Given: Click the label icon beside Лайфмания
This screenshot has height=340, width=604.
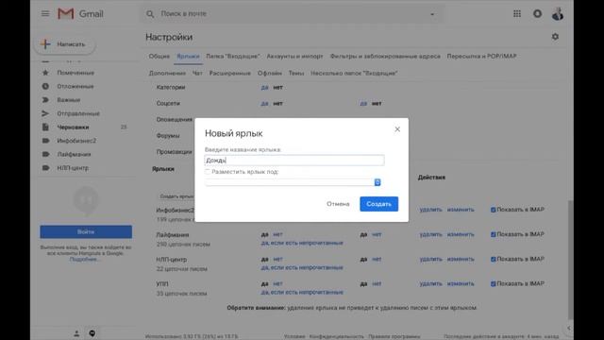Looking at the screenshot, I should click(45, 154).
